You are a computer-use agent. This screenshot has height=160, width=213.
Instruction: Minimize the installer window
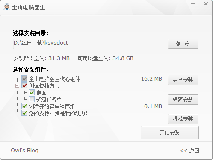(192, 4)
